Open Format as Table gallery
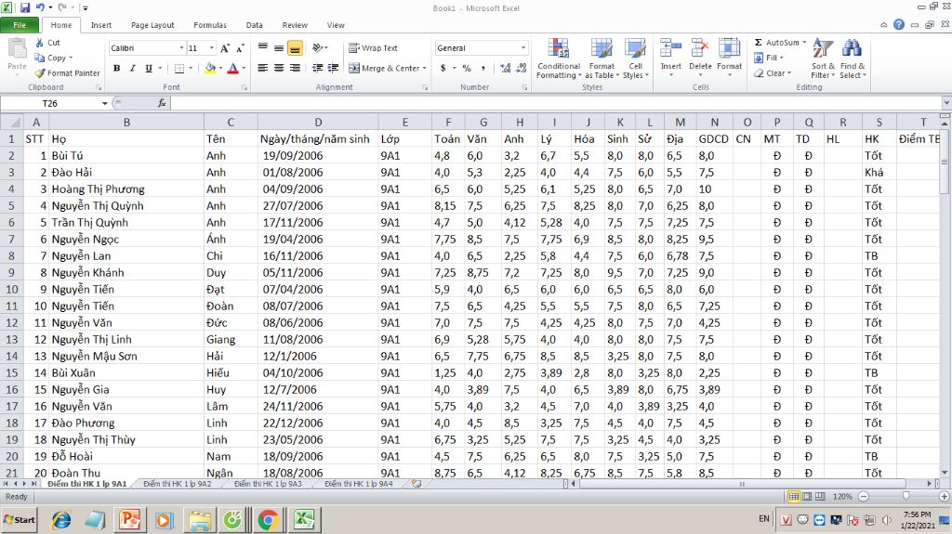 click(x=602, y=59)
